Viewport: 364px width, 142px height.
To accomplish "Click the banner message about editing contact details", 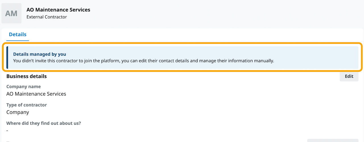I will click(143, 61).
